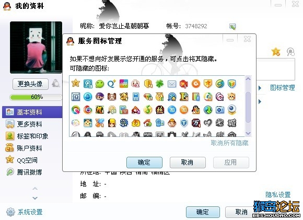This screenshot has height=220, width=303.
Task: Select the QQ Mail envelope icon
Action: click(172, 84)
